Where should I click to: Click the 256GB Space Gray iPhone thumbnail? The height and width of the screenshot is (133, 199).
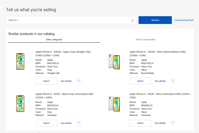coord(20,62)
